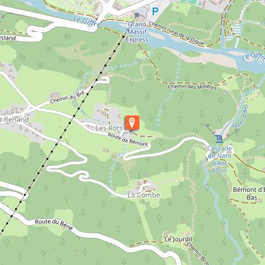
Task: Click the orange location pin marker
Action: pos(132,122)
